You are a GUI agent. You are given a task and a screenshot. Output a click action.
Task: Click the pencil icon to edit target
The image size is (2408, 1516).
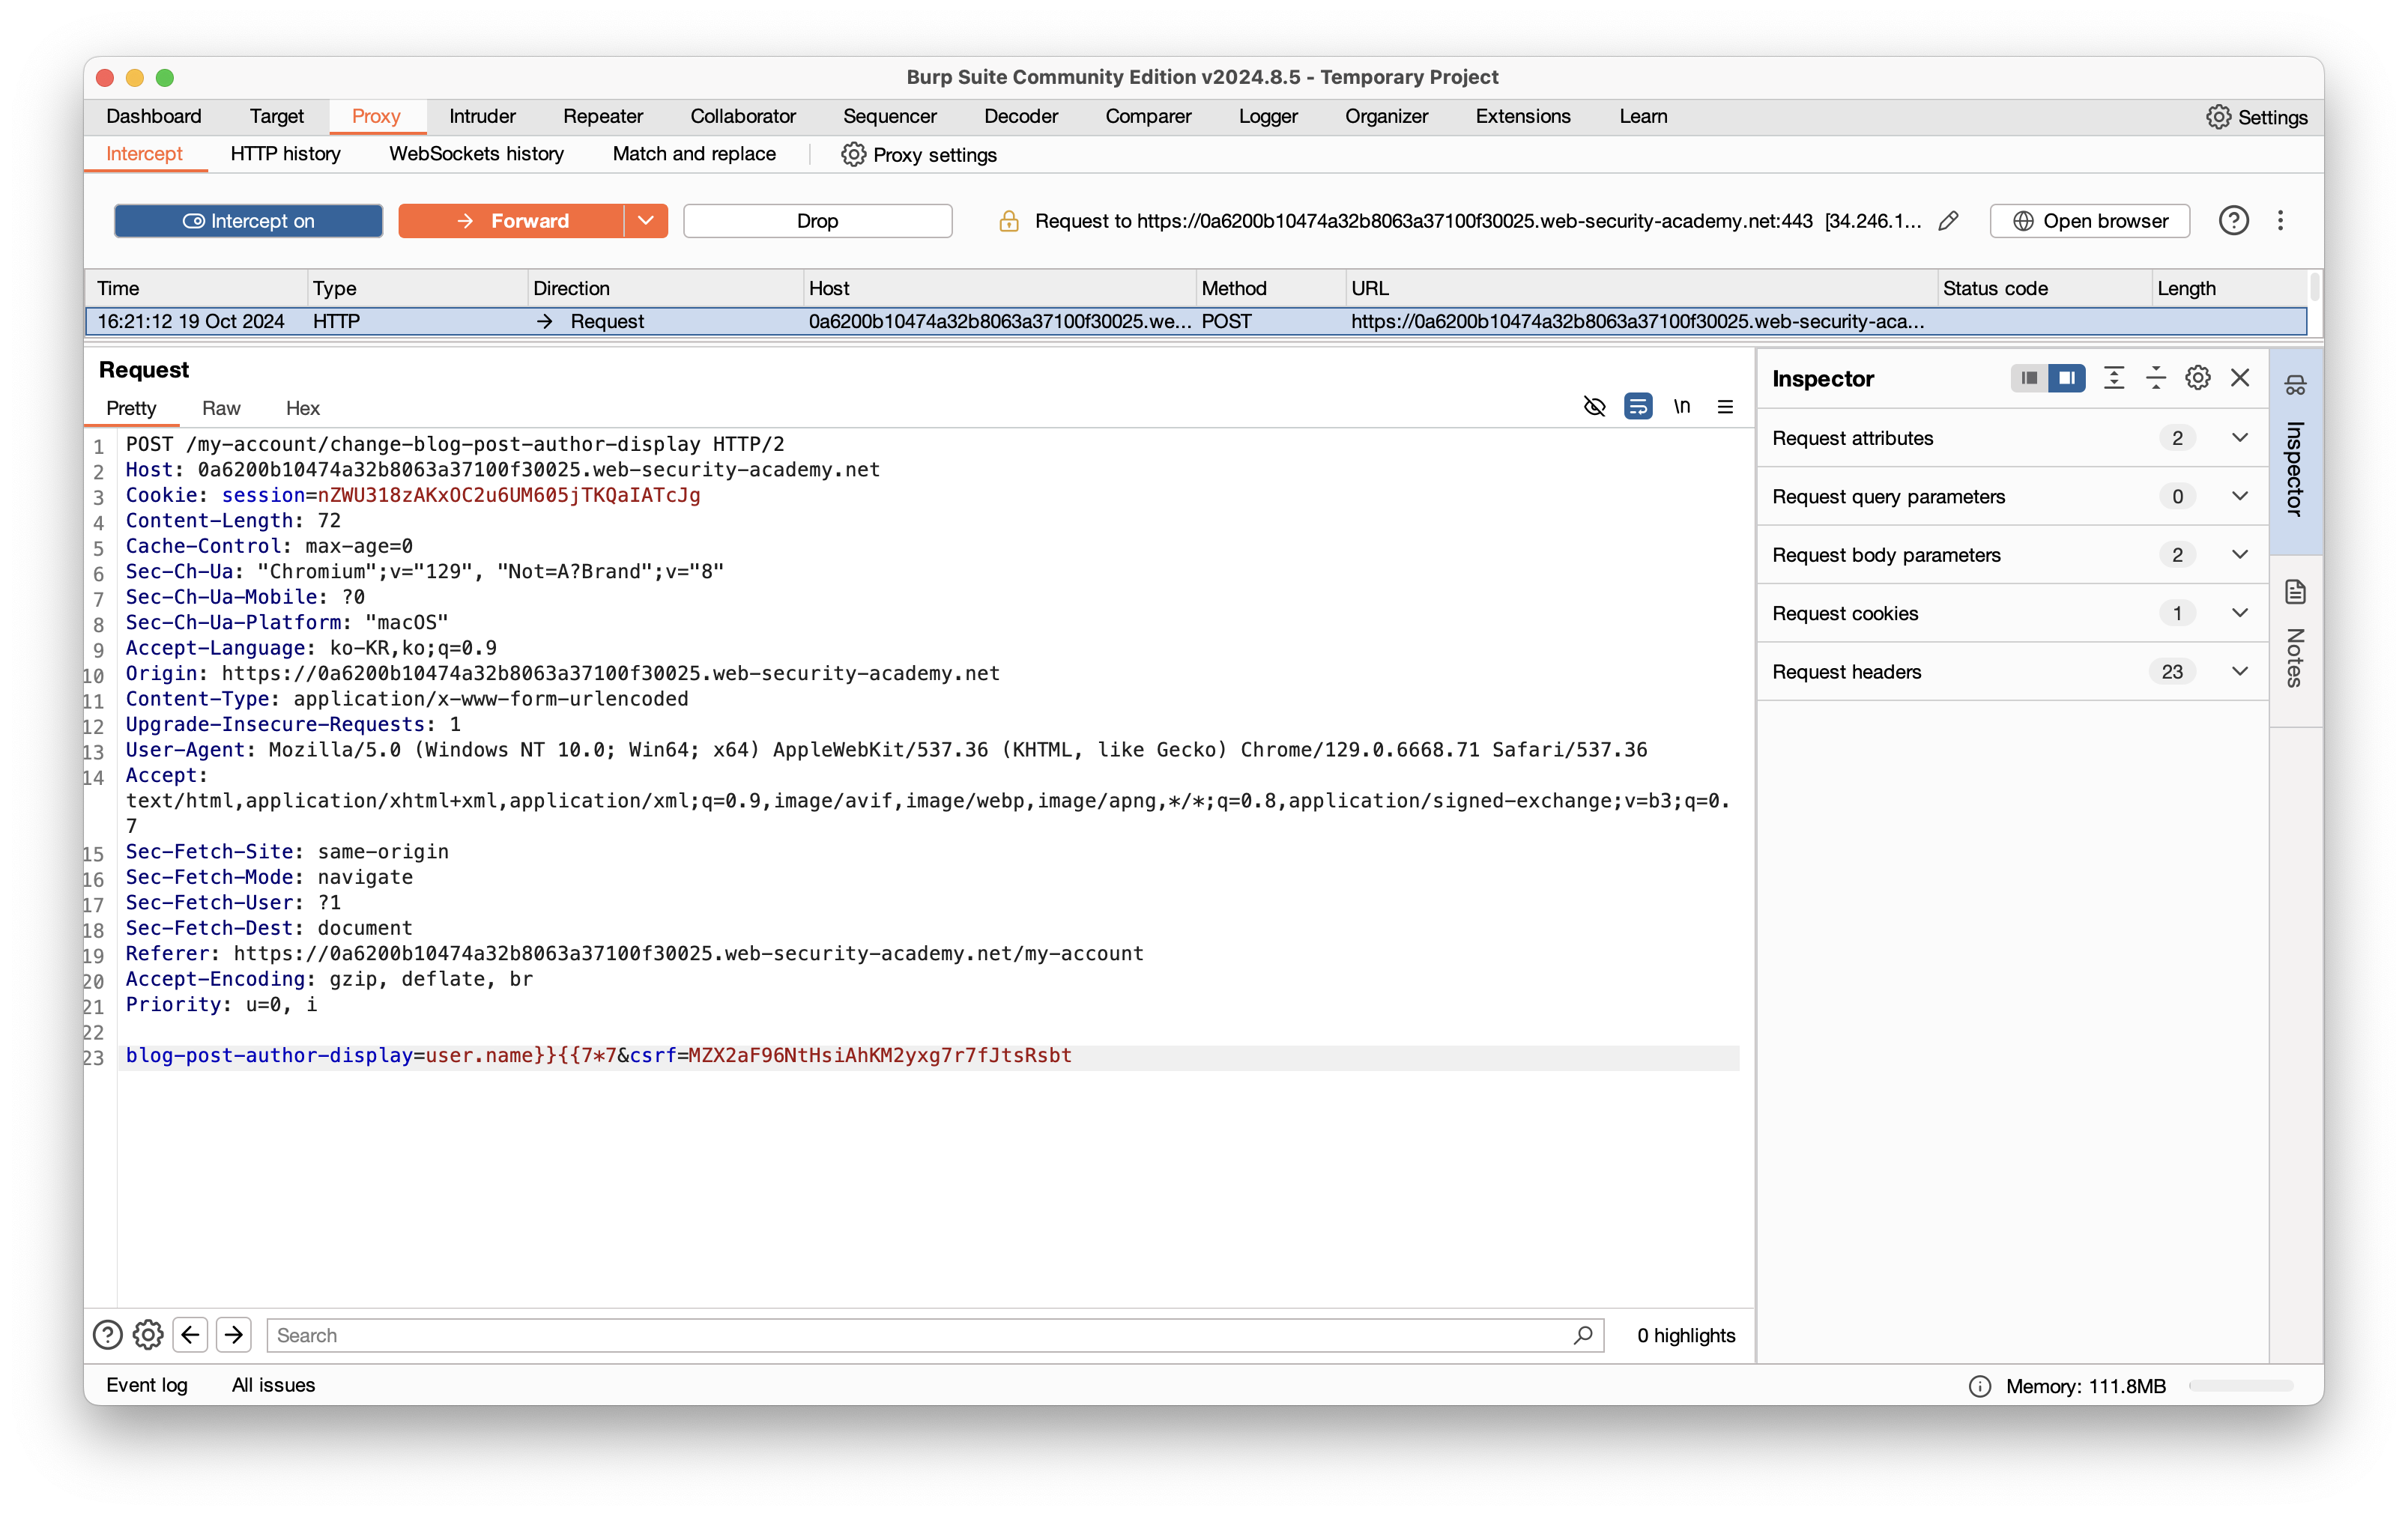tap(1947, 221)
